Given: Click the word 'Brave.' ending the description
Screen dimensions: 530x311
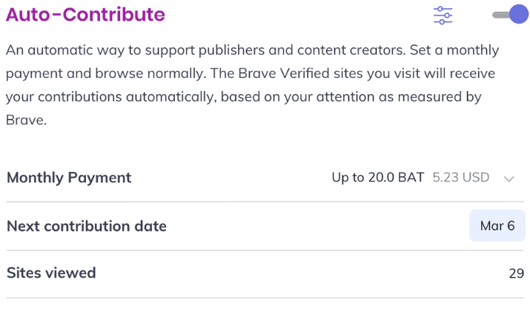Looking at the screenshot, I should click(x=27, y=120).
